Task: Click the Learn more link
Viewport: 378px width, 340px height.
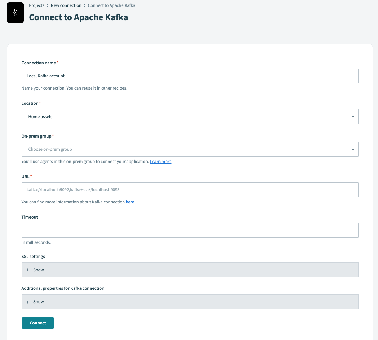Action: coord(161,161)
